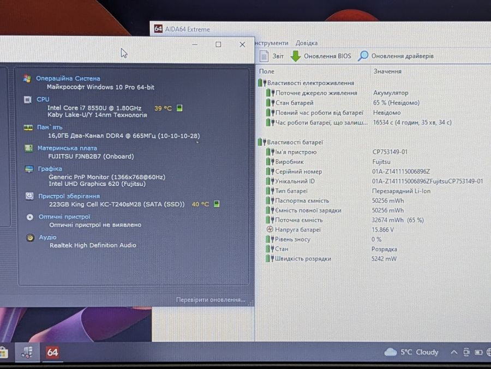Open the CPU section link
This screenshot has width=491, height=369.
[x=43, y=99]
